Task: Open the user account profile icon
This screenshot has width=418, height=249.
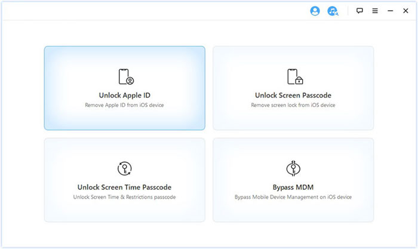Action: (x=315, y=11)
